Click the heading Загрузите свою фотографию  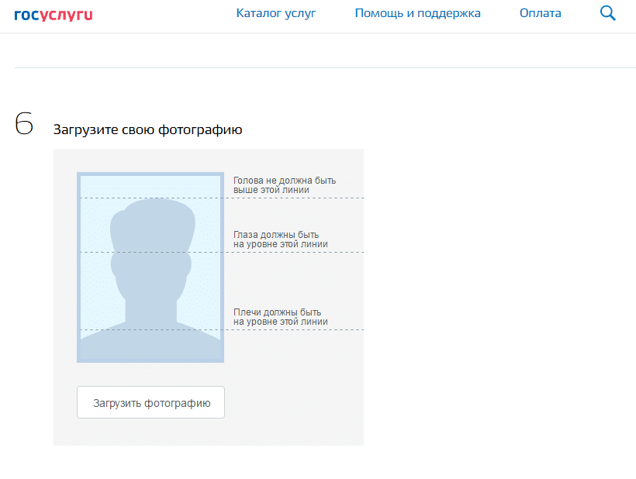147,129
